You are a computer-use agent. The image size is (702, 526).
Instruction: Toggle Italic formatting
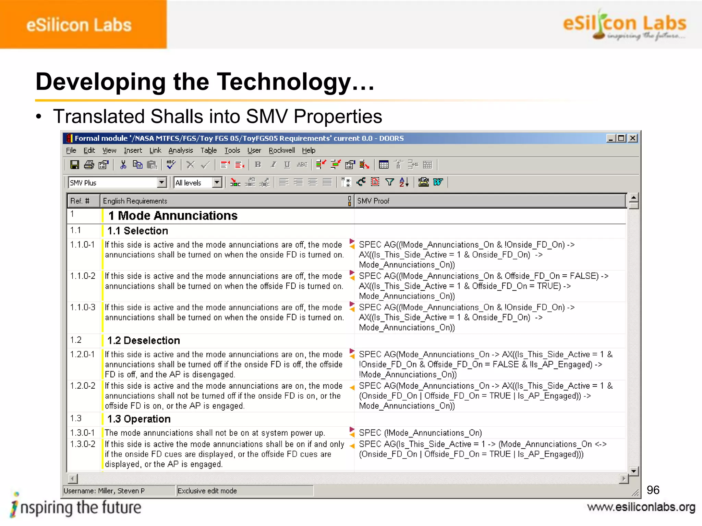(x=273, y=165)
